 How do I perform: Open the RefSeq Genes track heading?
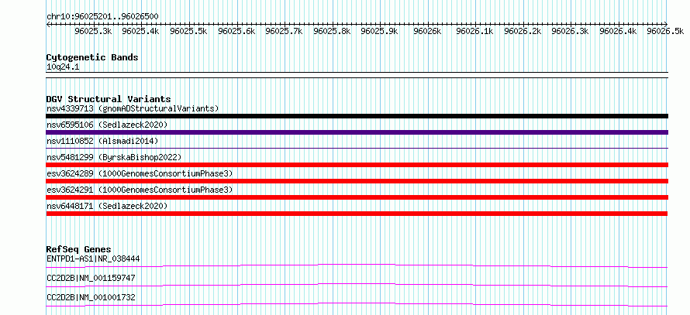point(79,249)
